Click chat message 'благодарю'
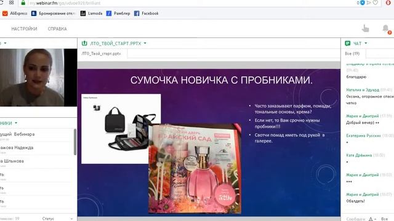This screenshot has width=394, height=221. point(356,77)
